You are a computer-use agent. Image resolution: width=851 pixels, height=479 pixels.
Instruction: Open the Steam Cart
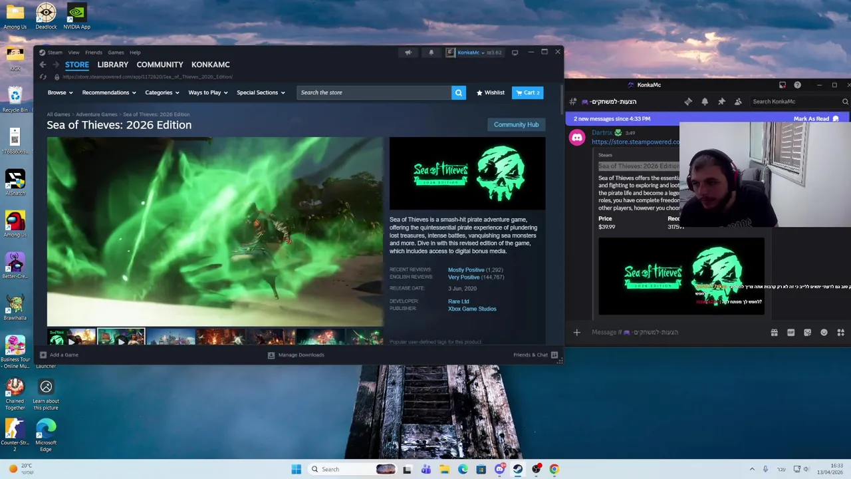(528, 92)
